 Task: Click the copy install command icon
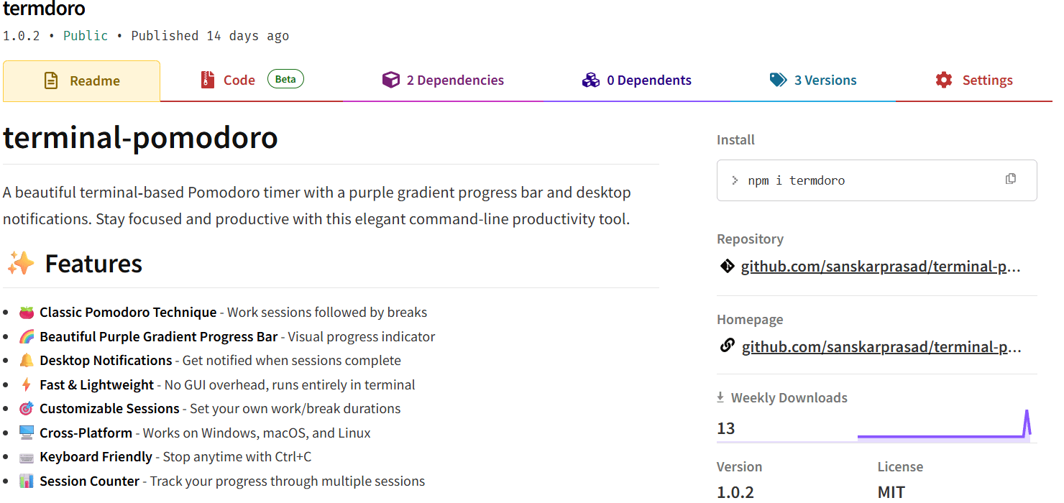tap(1011, 179)
